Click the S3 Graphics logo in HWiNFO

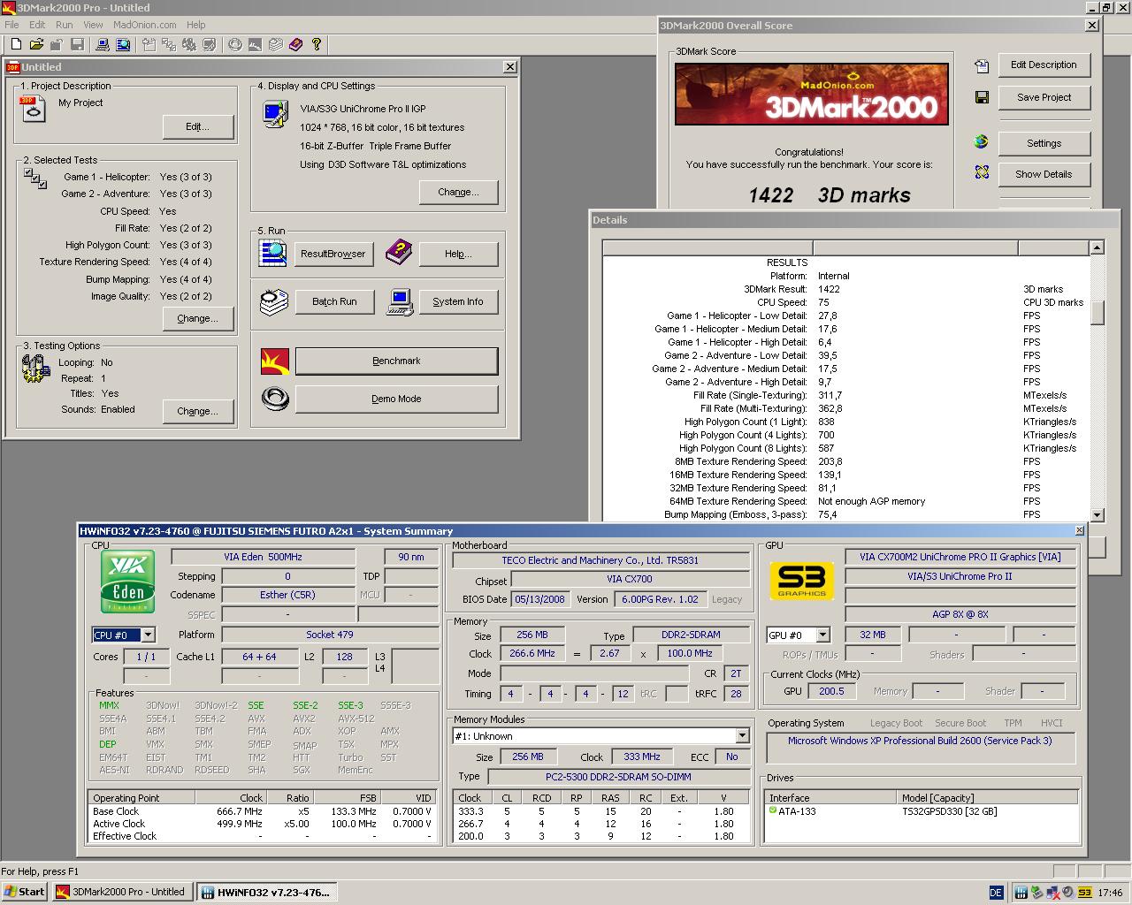tap(801, 581)
